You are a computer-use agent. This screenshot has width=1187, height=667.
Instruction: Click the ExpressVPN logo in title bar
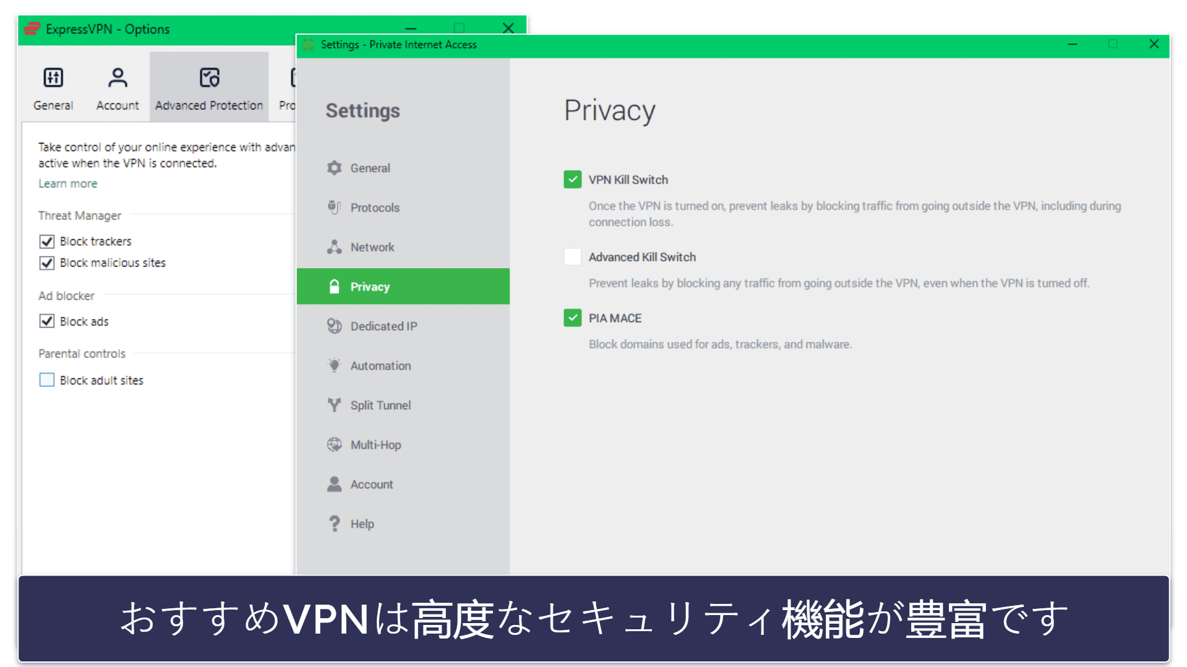pos(32,29)
